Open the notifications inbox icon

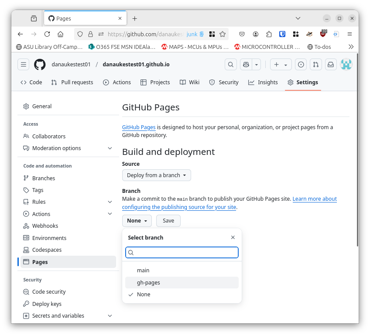pyautogui.click(x=331, y=65)
